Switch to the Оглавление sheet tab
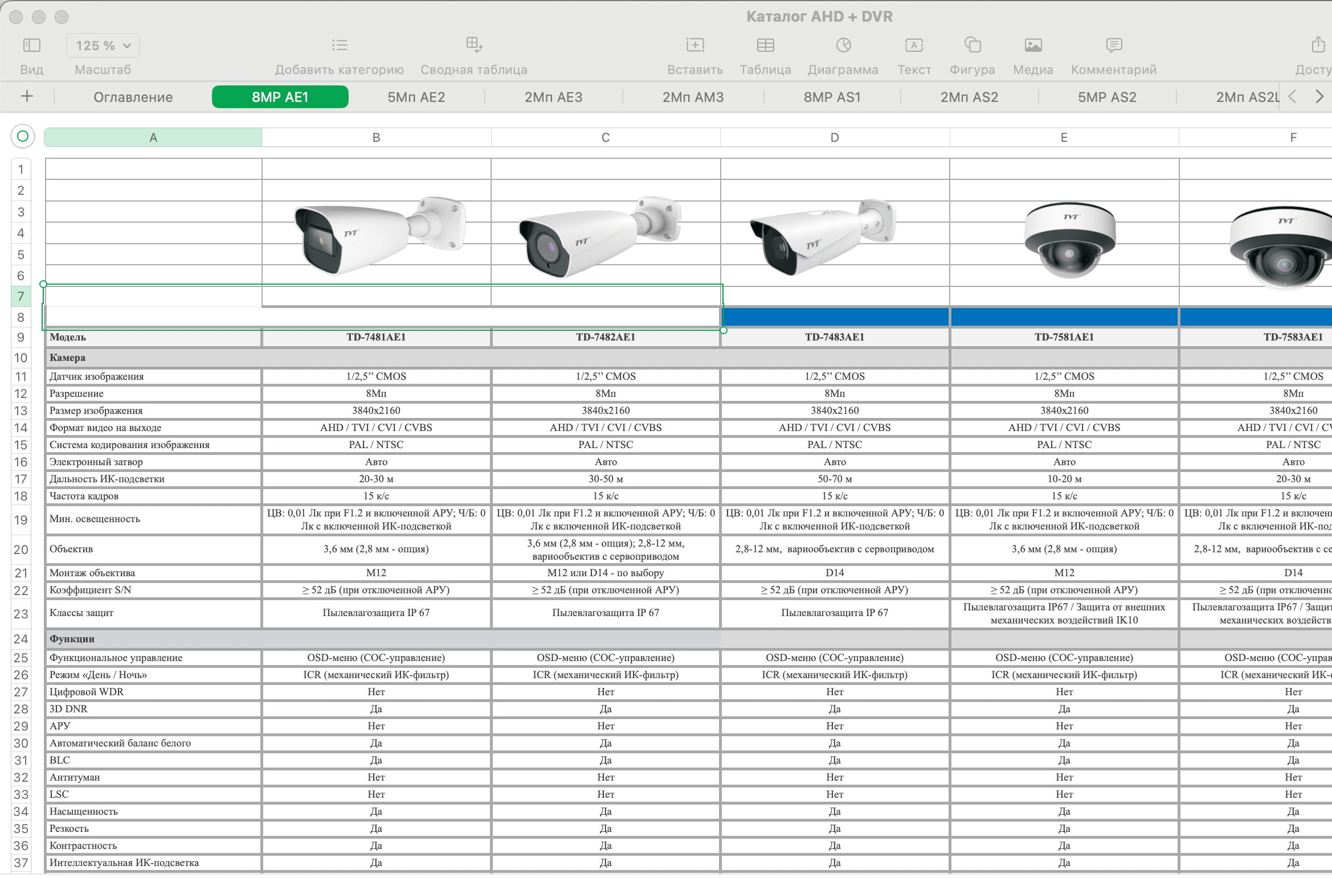1332x878 pixels. [x=133, y=97]
